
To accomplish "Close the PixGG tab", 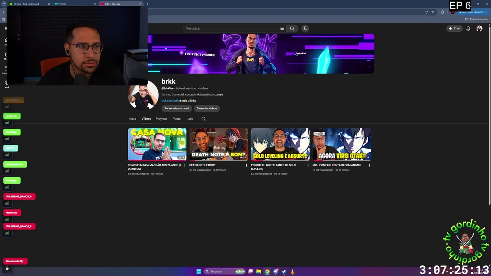I will tap(95, 4).
